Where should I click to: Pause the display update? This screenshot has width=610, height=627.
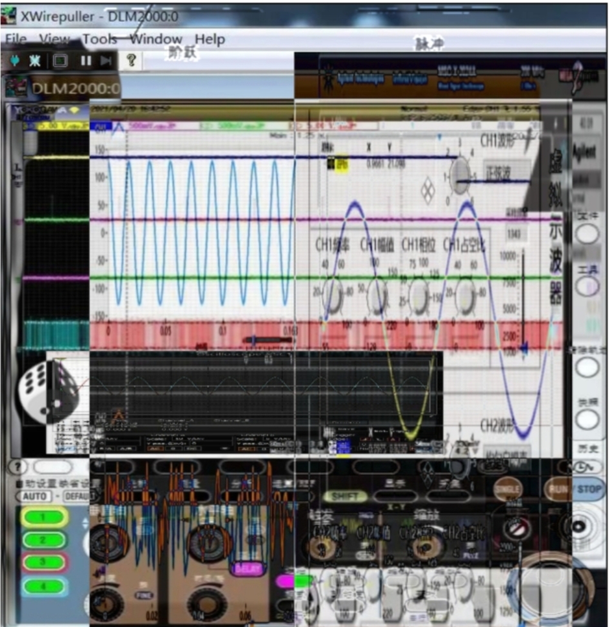tap(85, 61)
